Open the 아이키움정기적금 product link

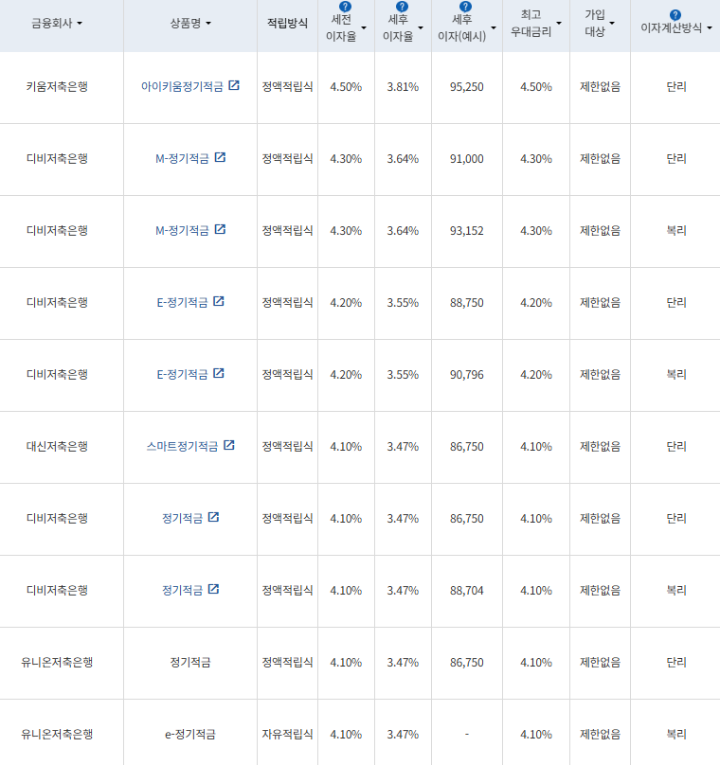tap(182, 86)
